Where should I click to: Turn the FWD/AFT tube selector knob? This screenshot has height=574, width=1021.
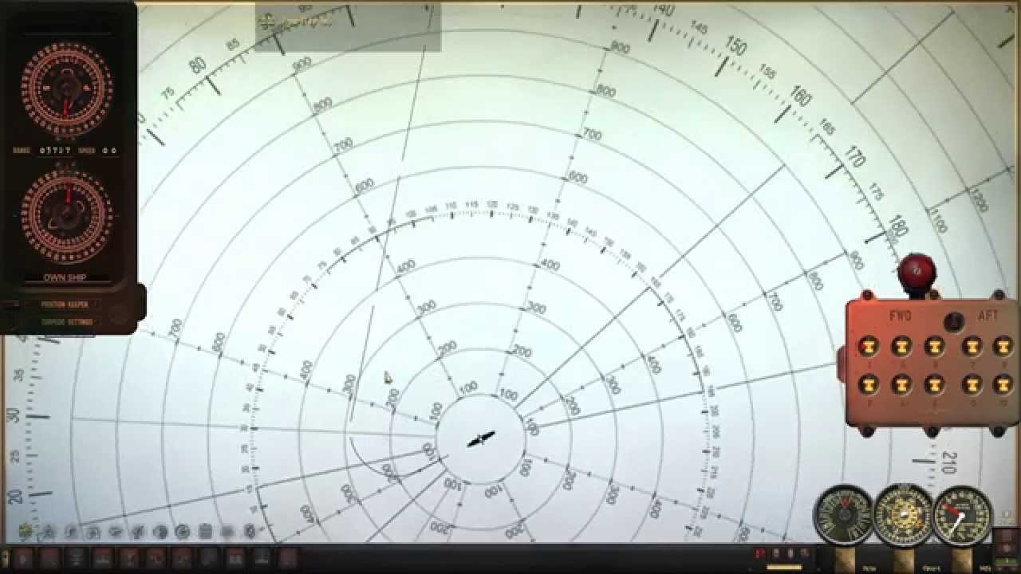tap(953, 321)
